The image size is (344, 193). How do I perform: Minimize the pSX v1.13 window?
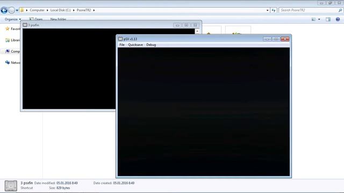pyautogui.click(x=267, y=39)
